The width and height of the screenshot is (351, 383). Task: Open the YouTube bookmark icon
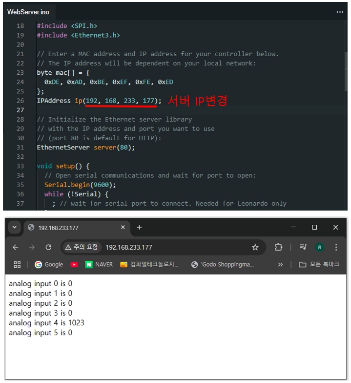(74, 265)
